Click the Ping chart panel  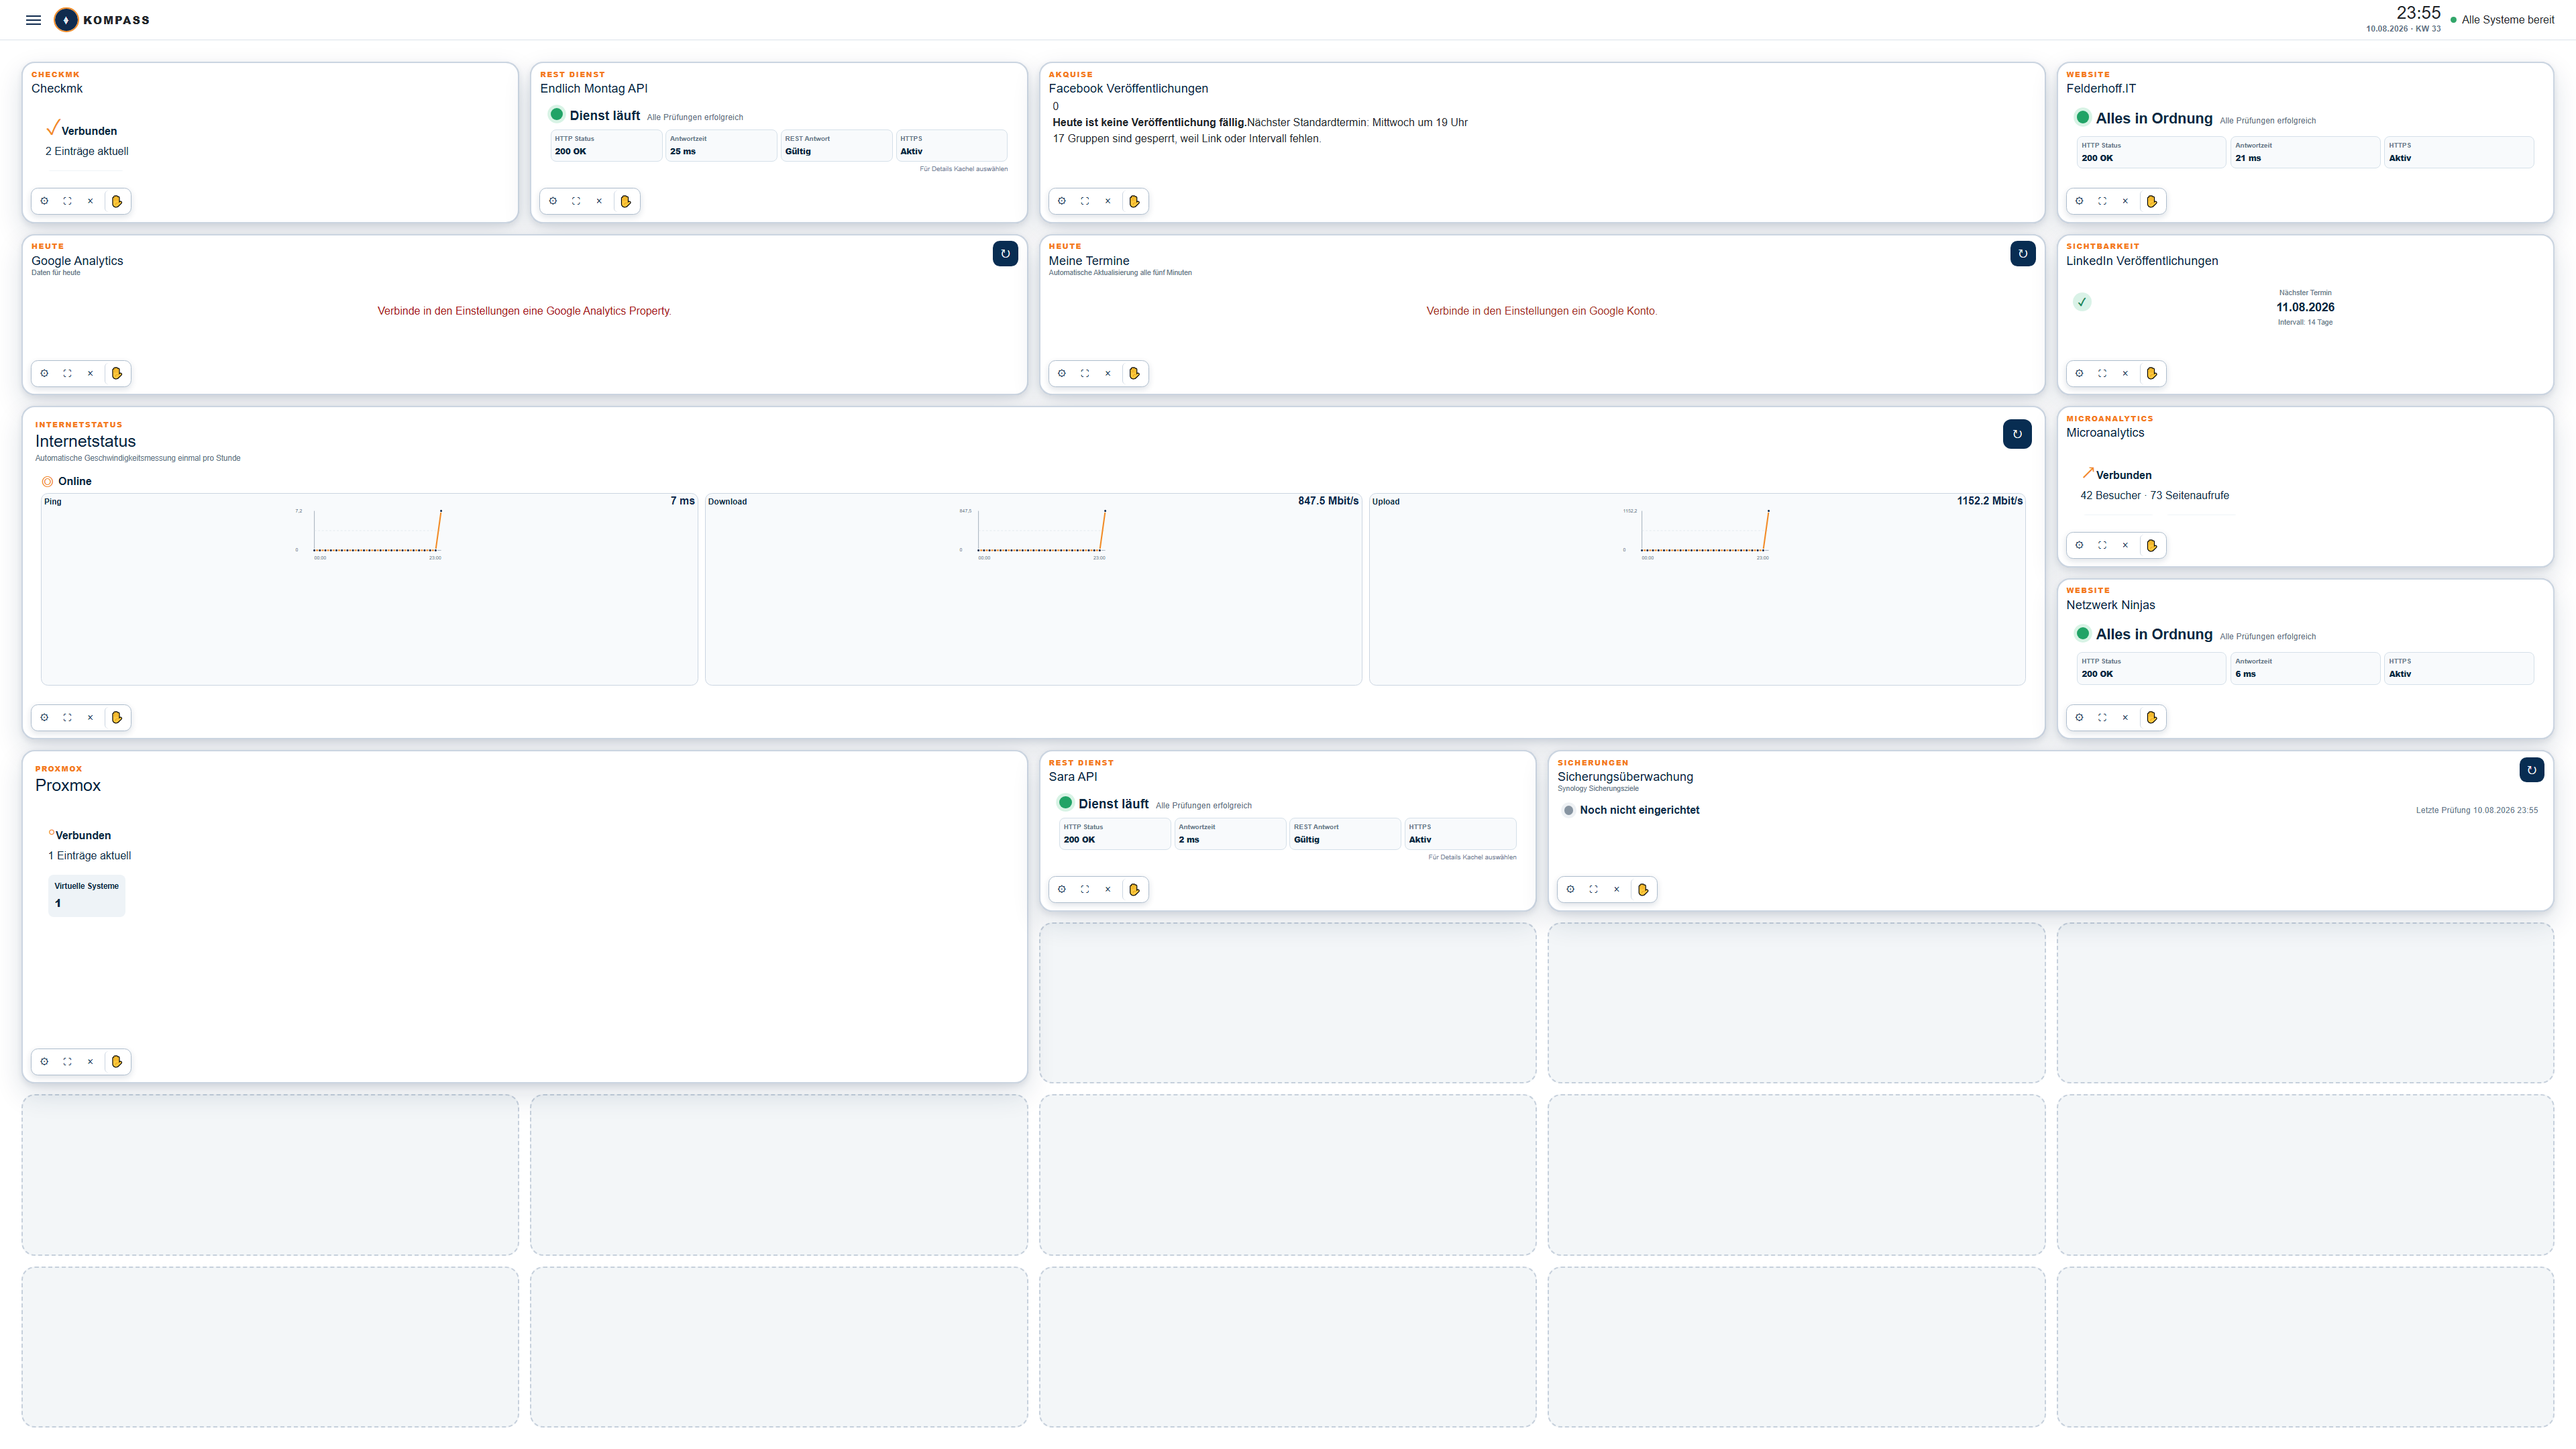[x=369, y=589]
